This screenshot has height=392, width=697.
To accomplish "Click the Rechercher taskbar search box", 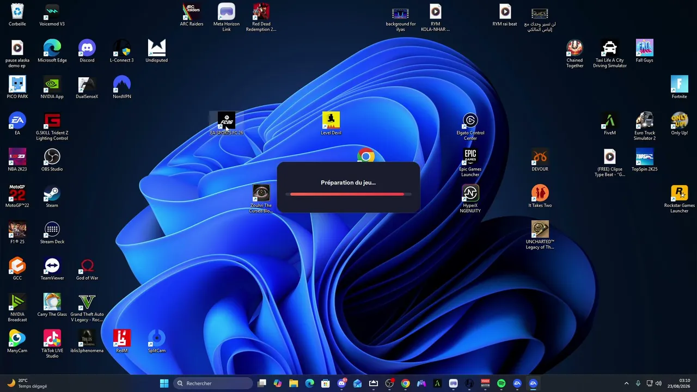I will tap(213, 383).
